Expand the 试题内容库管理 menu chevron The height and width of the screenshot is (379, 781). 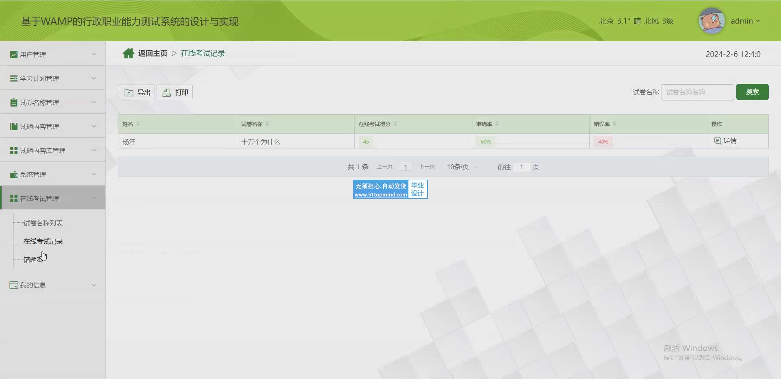94,150
